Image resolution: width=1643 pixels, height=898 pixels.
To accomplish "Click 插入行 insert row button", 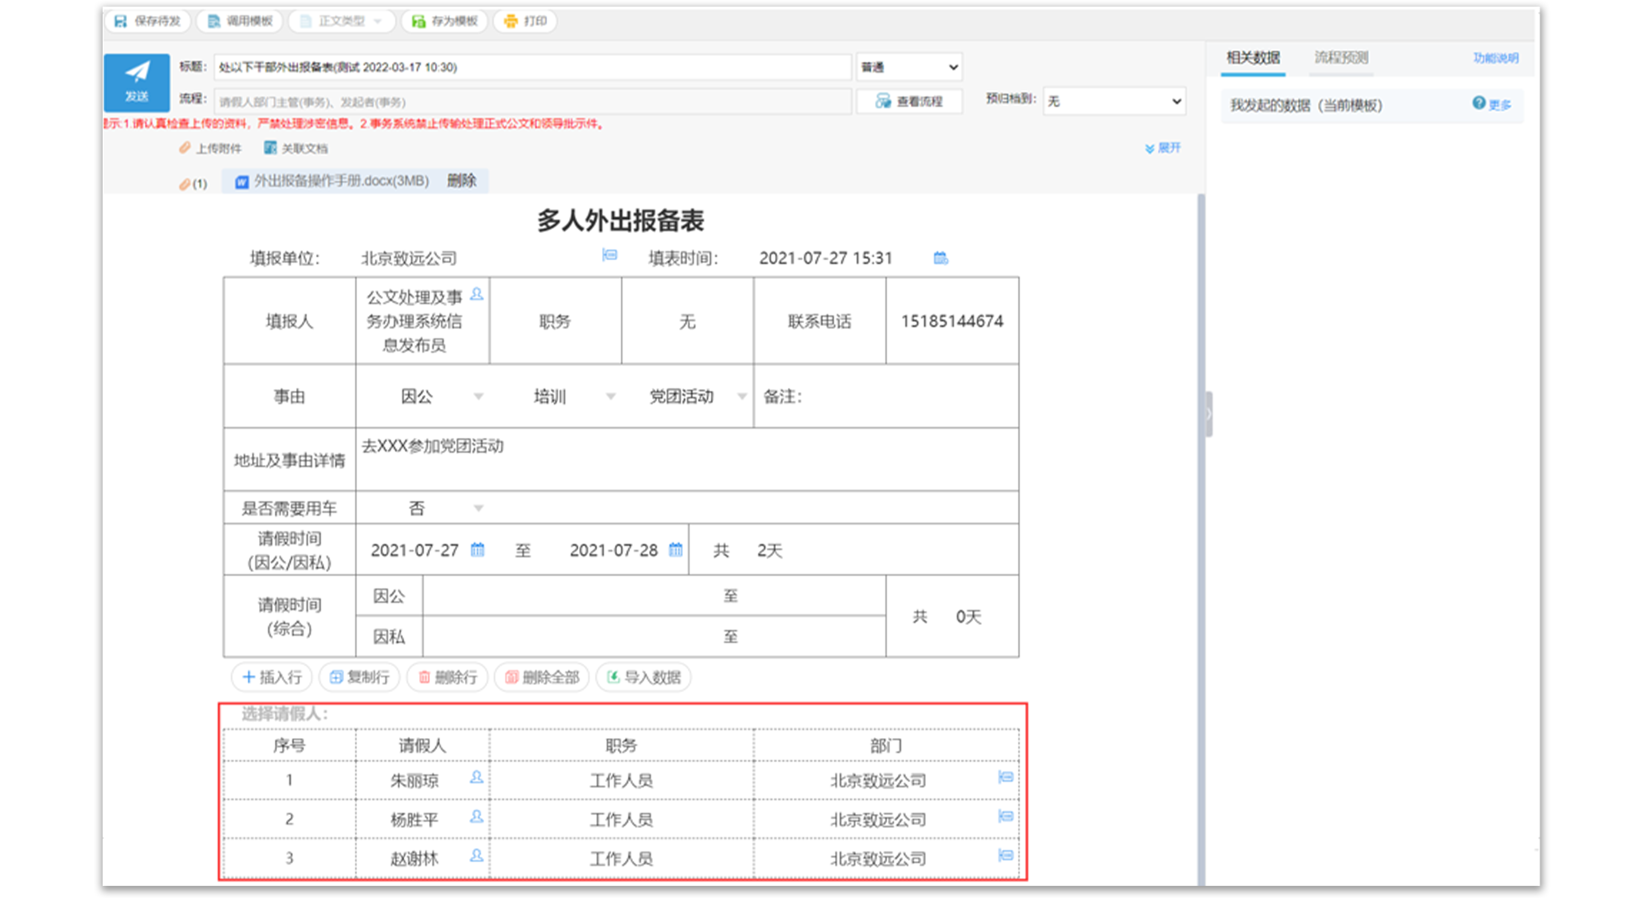I will (272, 677).
